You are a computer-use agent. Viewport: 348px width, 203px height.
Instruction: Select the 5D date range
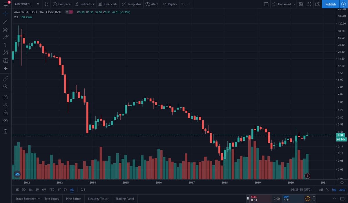[24, 190]
